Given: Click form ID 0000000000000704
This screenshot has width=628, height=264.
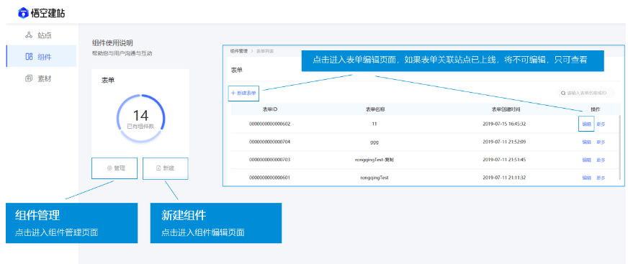Looking at the screenshot, I should point(269,142).
